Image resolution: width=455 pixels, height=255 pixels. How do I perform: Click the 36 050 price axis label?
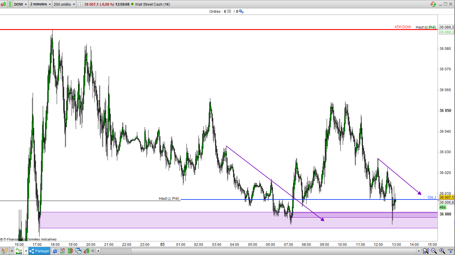click(x=445, y=110)
